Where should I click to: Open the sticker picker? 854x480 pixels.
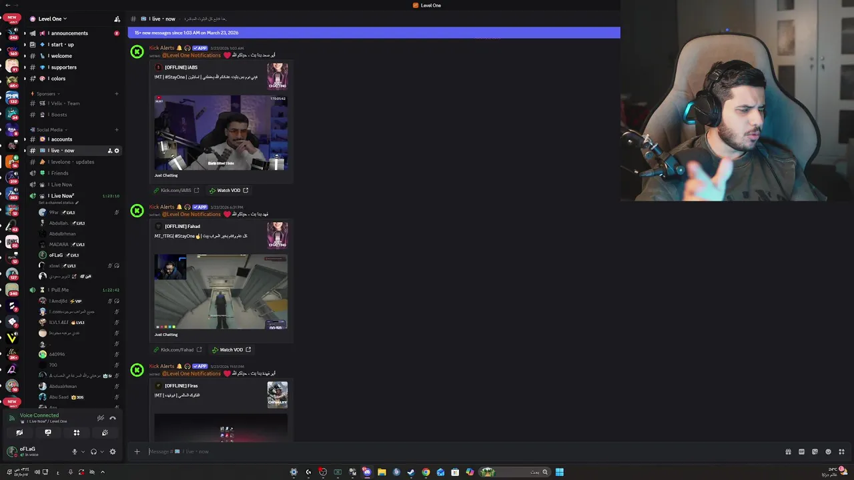coord(815,451)
